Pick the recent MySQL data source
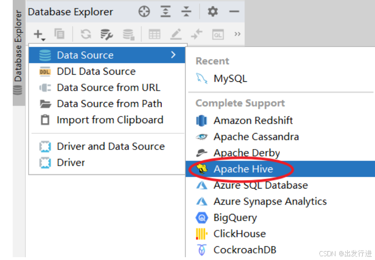375x260 pixels. pos(280,79)
